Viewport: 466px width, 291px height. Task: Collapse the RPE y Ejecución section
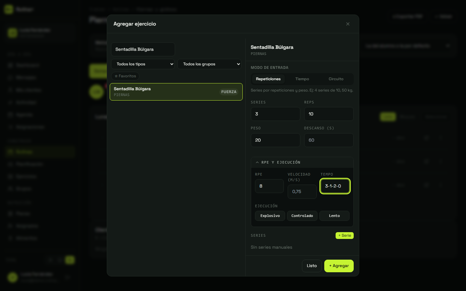(x=302, y=162)
